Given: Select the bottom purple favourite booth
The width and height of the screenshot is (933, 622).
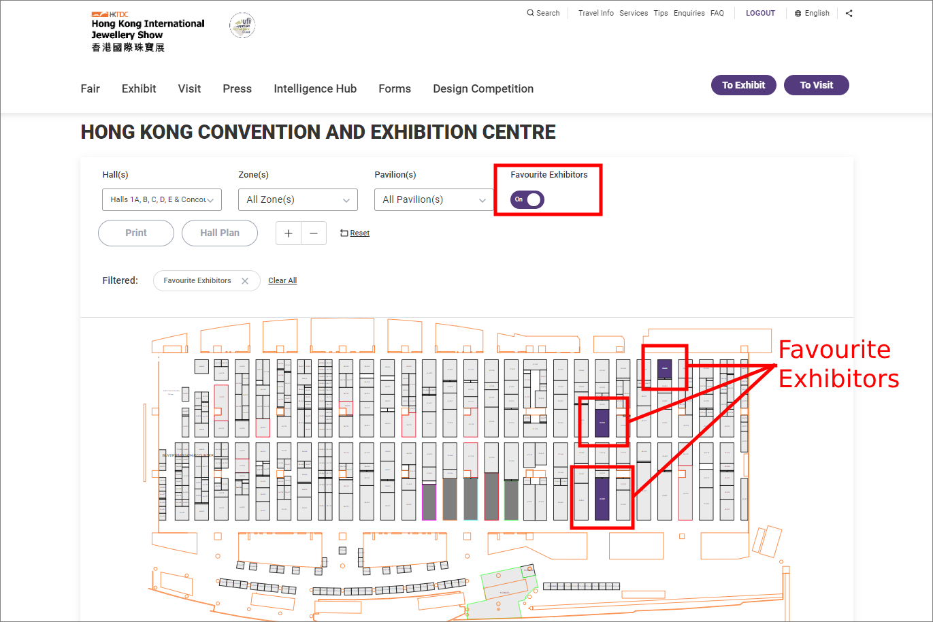Looking at the screenshot, I should click(602, 499).
